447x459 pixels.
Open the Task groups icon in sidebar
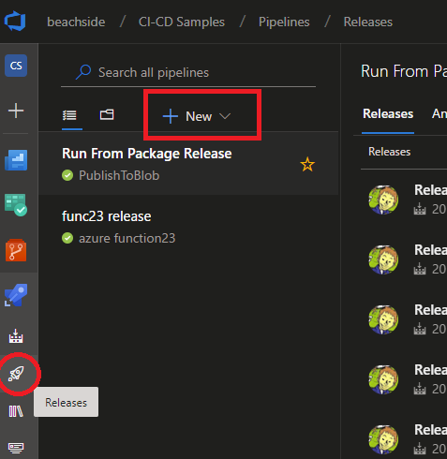[x=16, y=448]
